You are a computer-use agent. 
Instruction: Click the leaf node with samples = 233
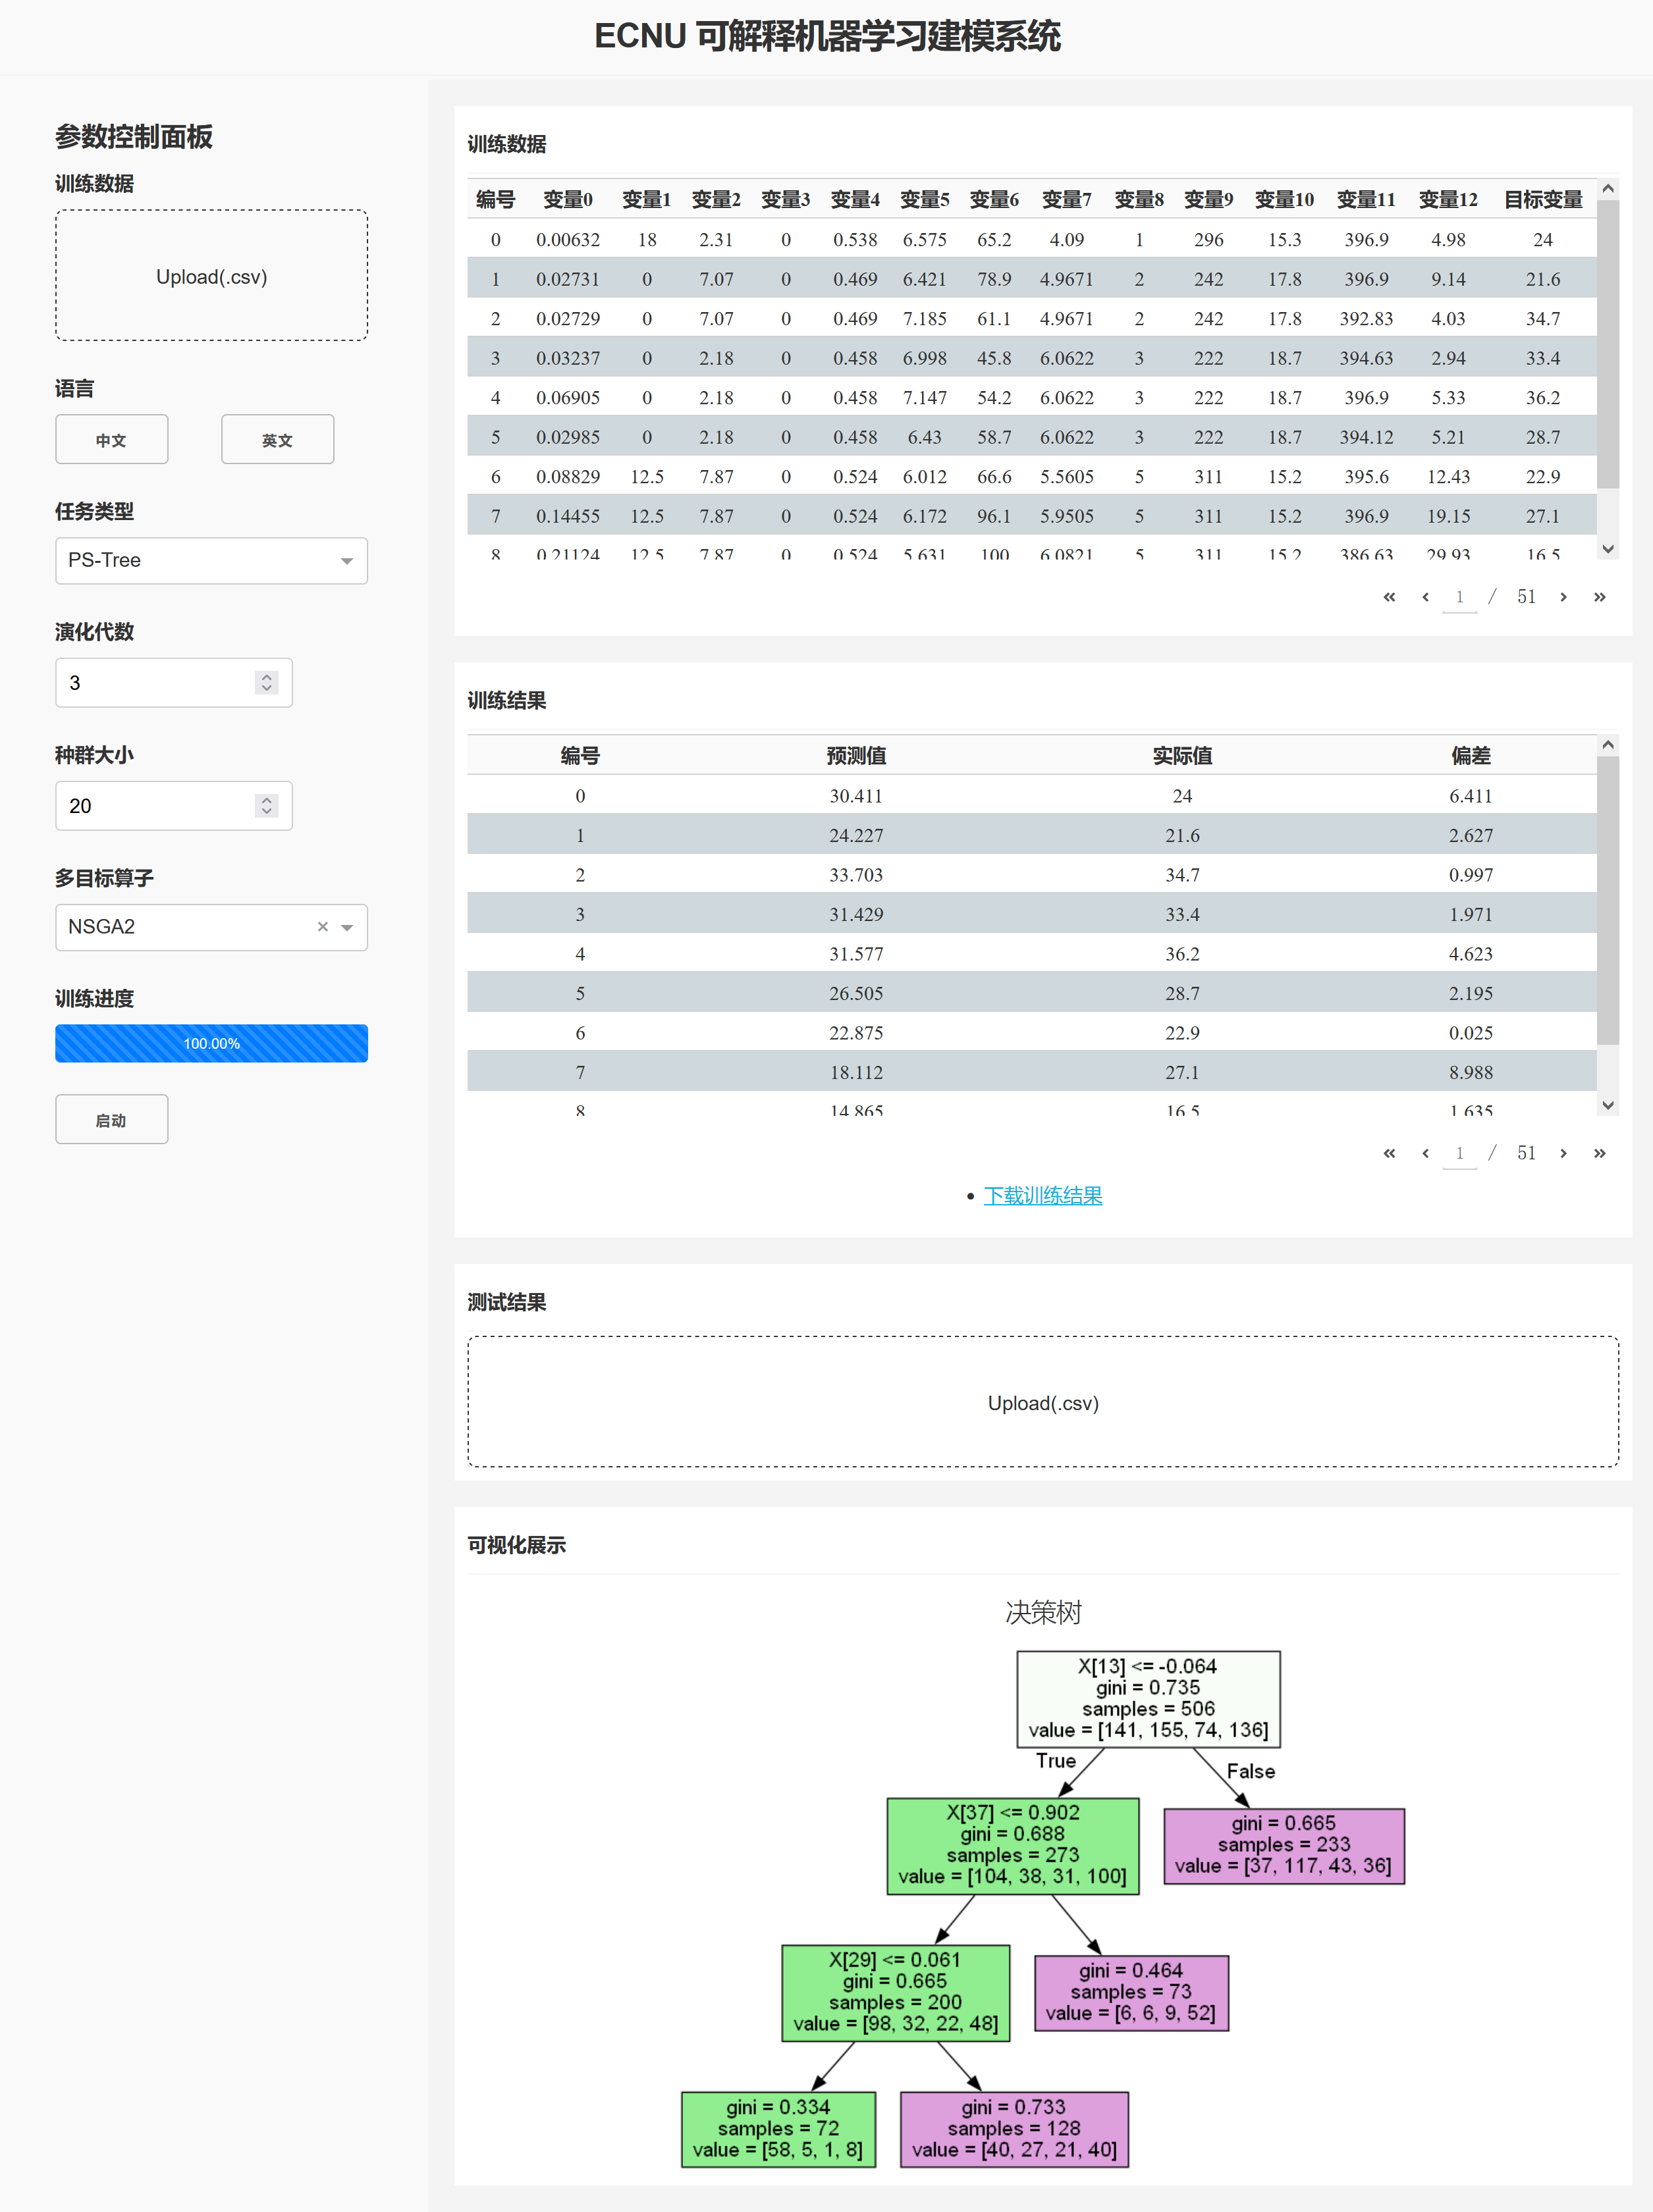pyautogui.click(x=1284, y=1845)
